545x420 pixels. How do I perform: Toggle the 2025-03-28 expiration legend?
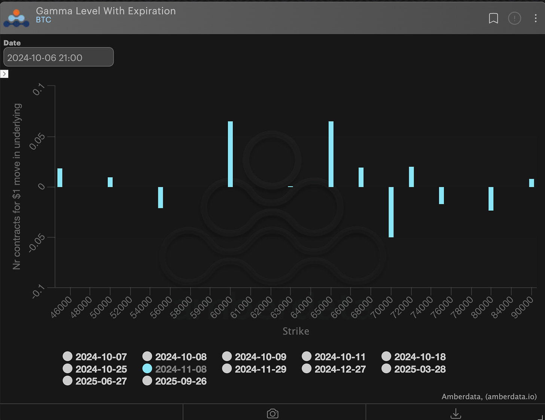click(414, 369)
